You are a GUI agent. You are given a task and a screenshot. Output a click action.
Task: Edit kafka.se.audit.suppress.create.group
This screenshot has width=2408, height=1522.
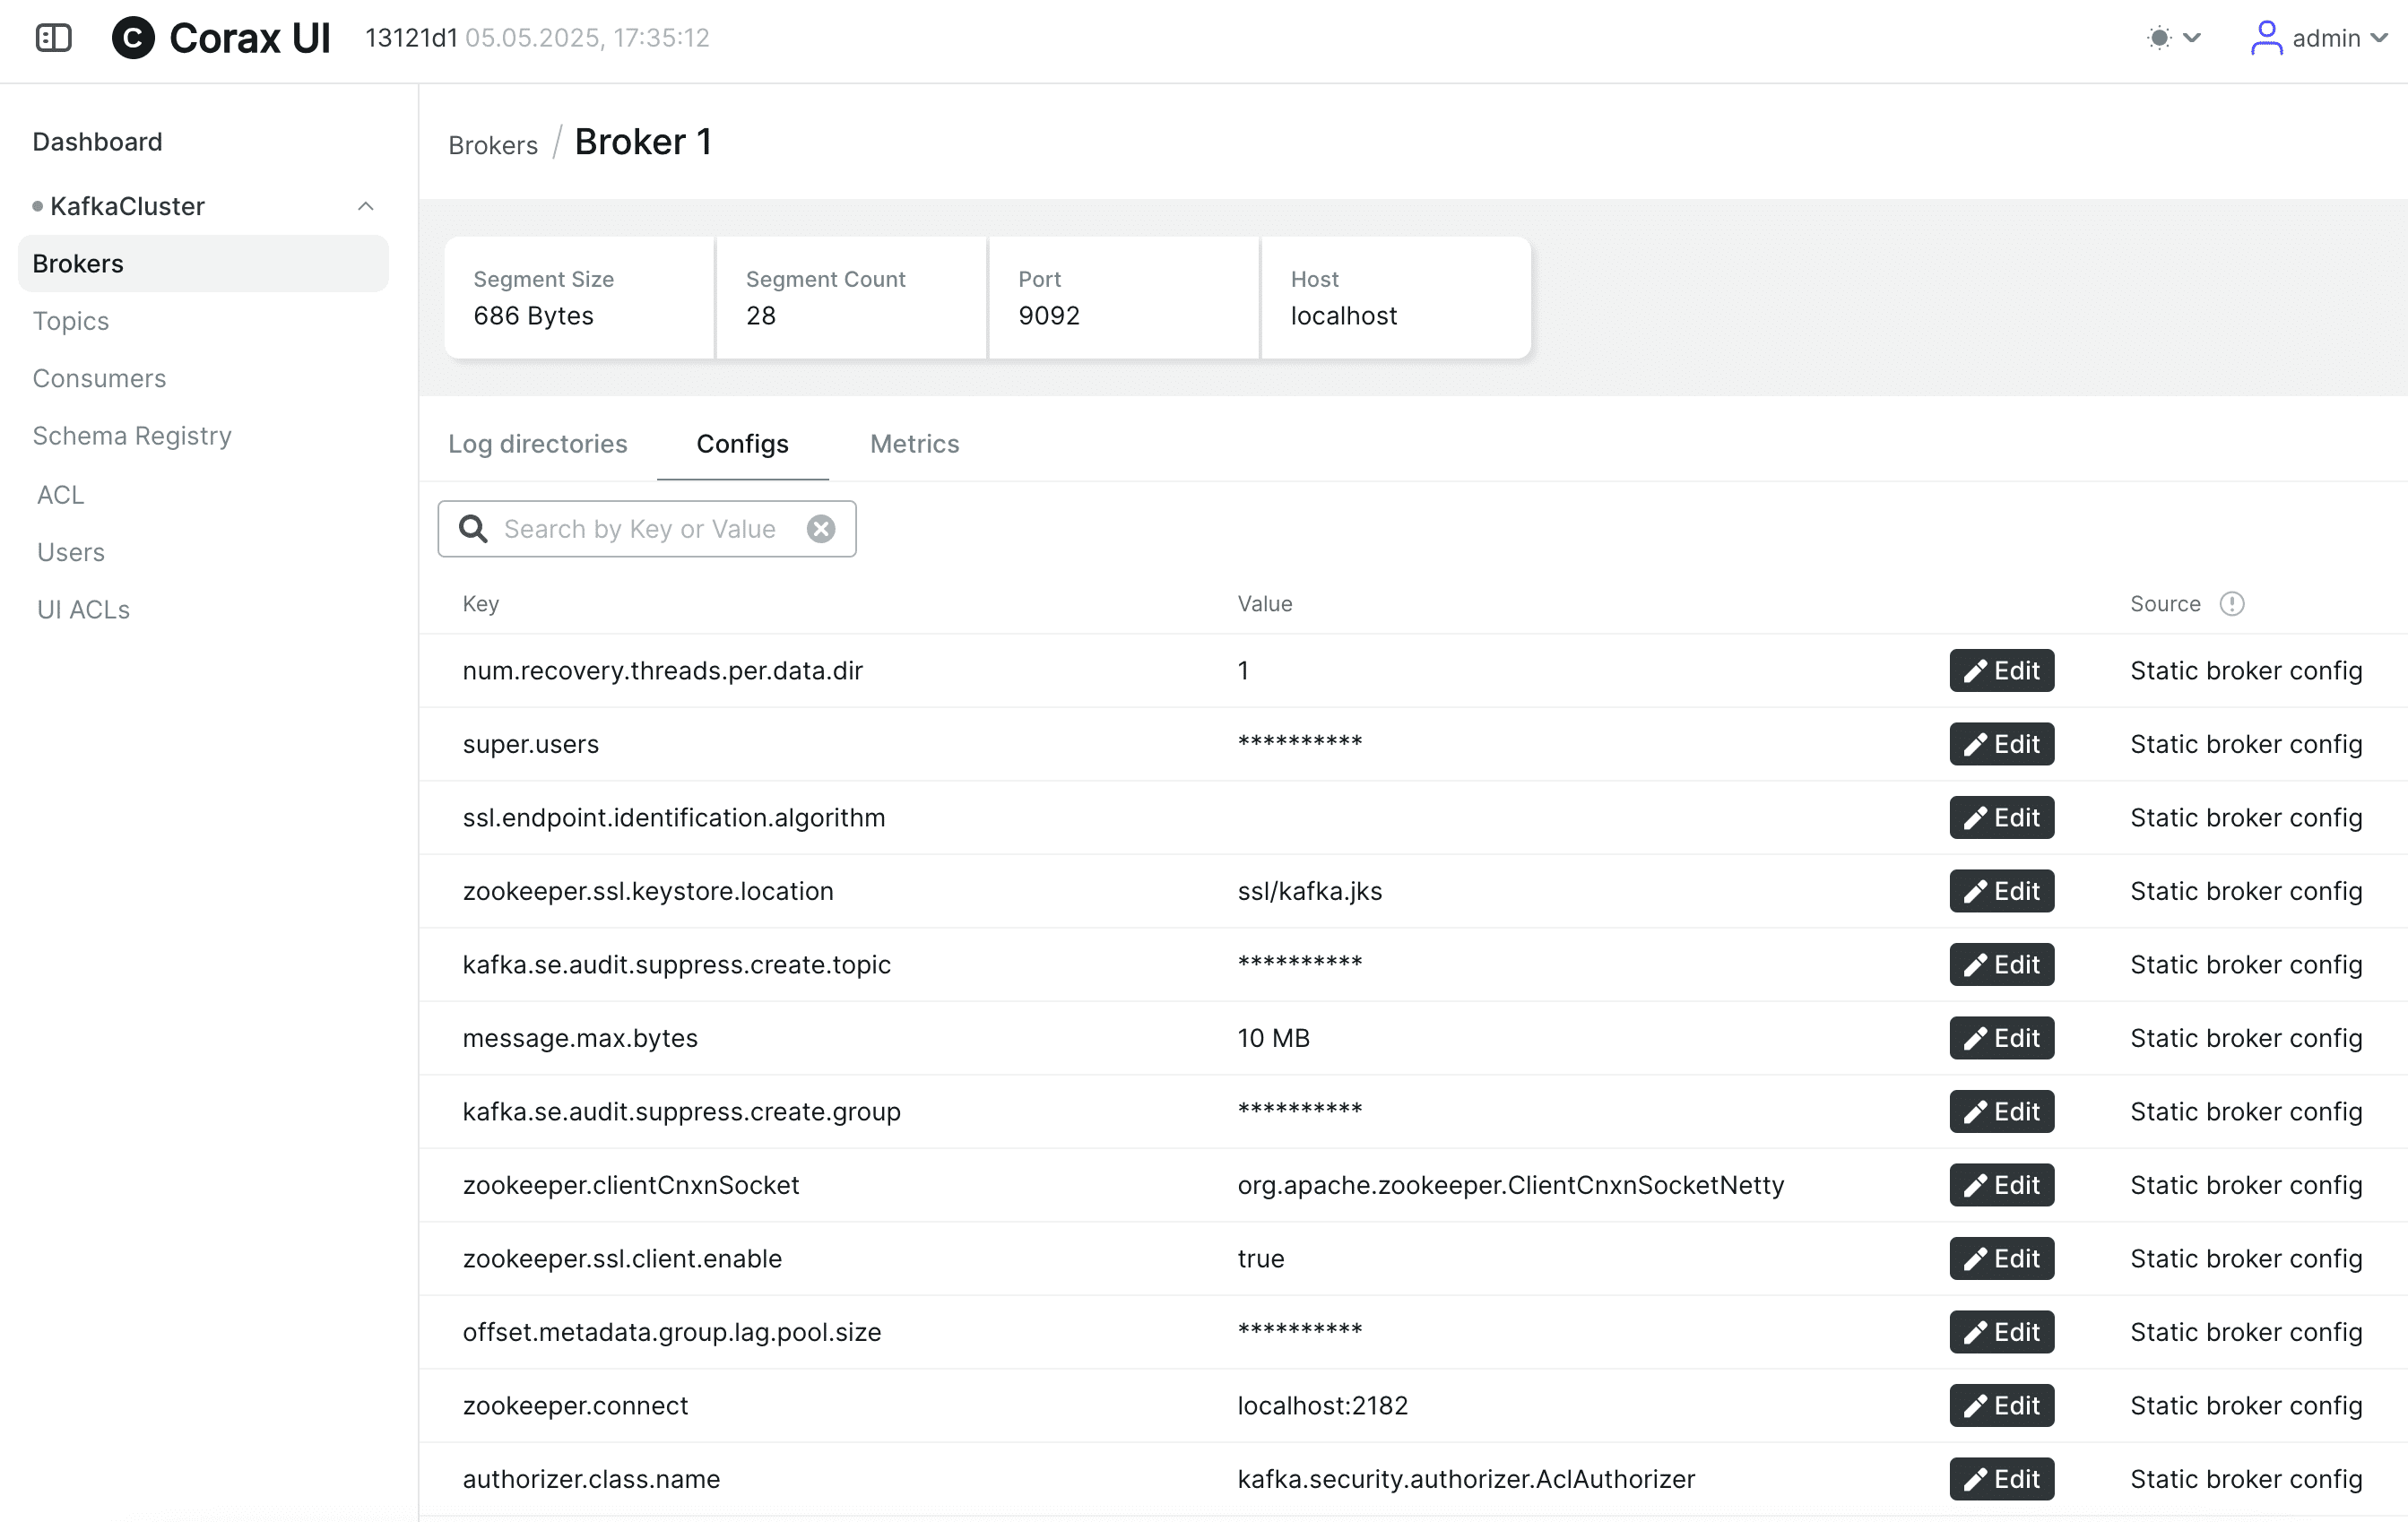2002,1112
